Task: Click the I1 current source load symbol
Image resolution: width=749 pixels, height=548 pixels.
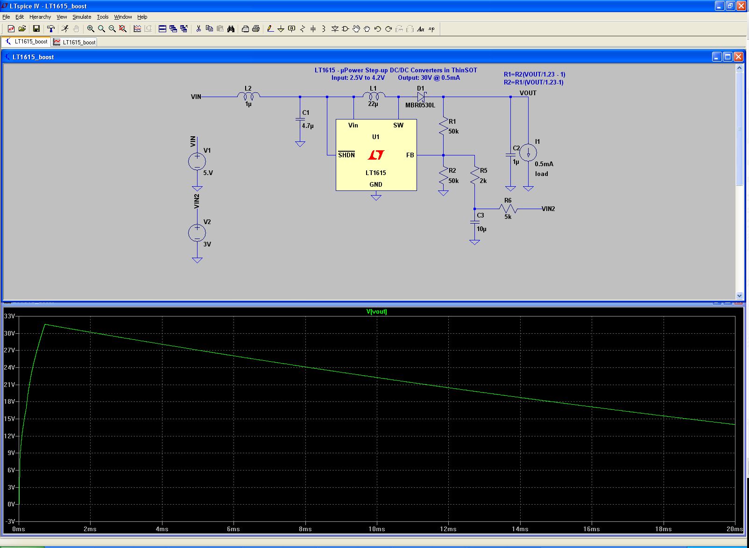Action: pyautogui.click(x=528, y=153)
